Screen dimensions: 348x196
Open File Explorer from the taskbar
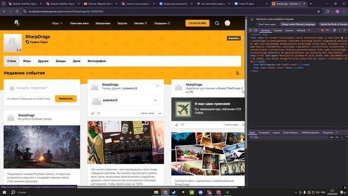[156, 192]
